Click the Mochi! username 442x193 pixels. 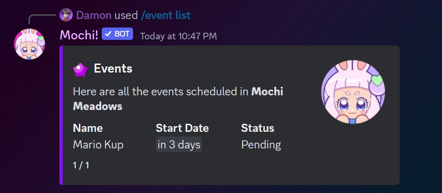tap(79, 35)
